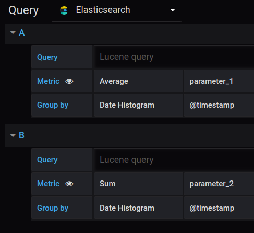Toggle visibility eye for query A metric
Screen dimensions: 254x233
pyautogui.click(x=69, y=81)
